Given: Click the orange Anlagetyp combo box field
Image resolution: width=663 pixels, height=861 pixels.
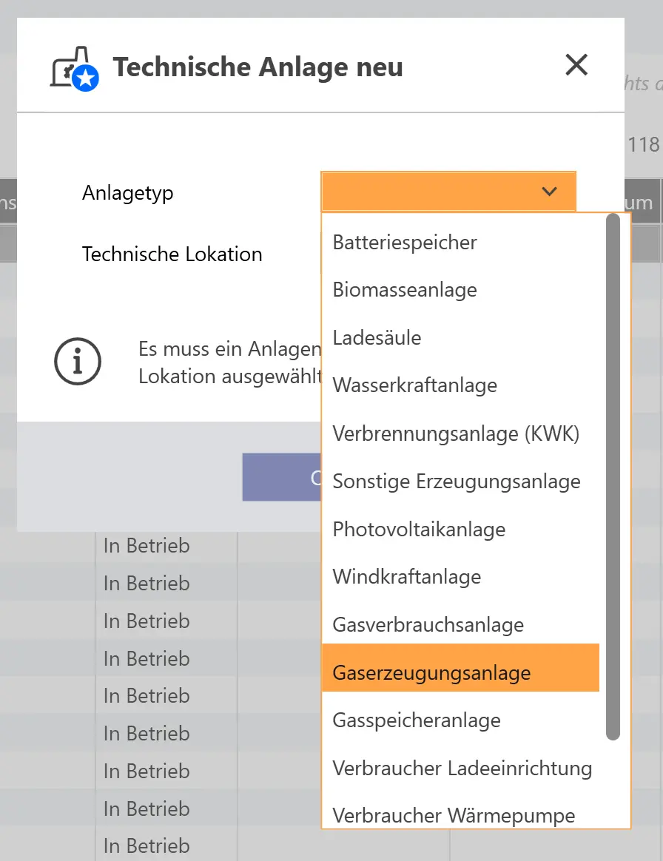Looking at the screenshot, I should tap(429, 192).
